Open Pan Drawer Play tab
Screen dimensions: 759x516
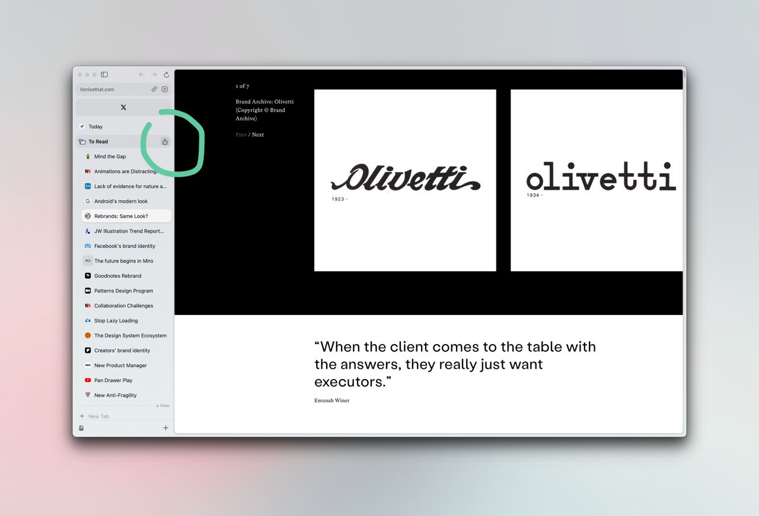click(126, 380)
